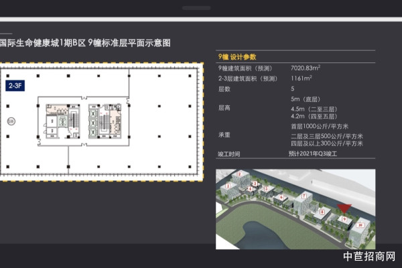Click the 中萱招商网 watermark link
The width and height of the screenshot is (402, 268).
(x=368, y=257)
